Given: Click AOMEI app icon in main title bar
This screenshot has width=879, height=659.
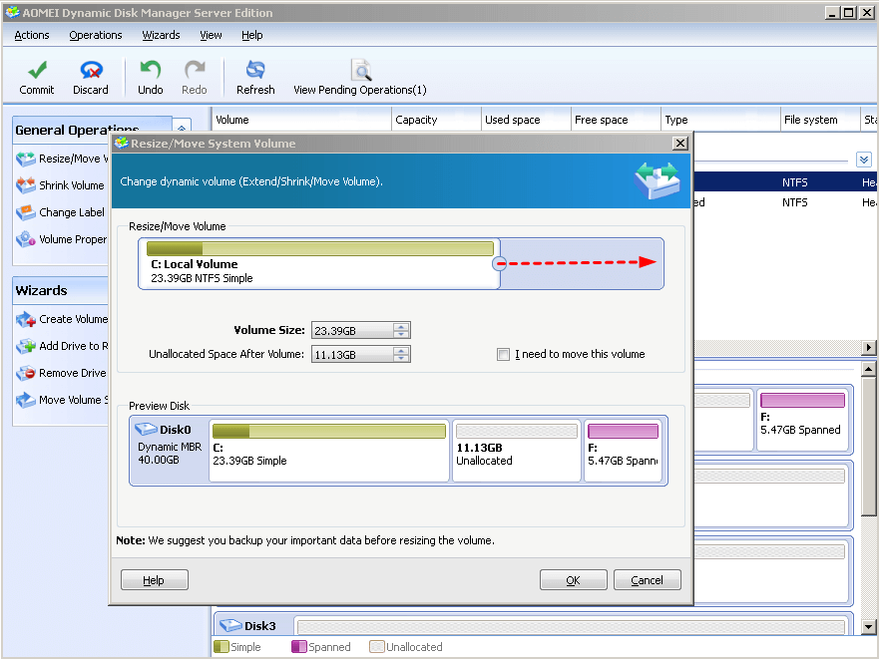Looking at the screenshot, I should pyautogui.click(x=12, y=12).
